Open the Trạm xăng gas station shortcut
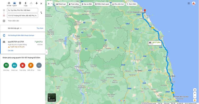Screen dimensions: 199x104 point(23,65)
